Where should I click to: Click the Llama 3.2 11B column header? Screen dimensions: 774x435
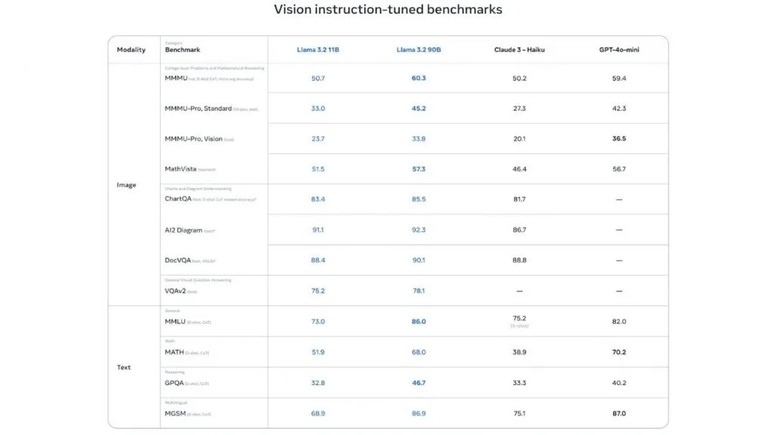click(318, 50)
